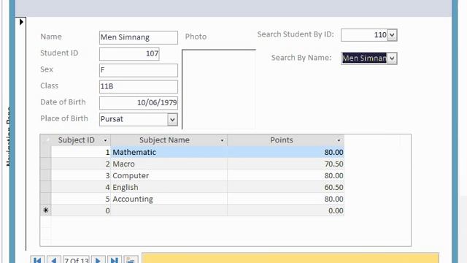Open Search By Name dropdown arrow
The width and height of the screenshot is (467, 263).
click(392, 58)
